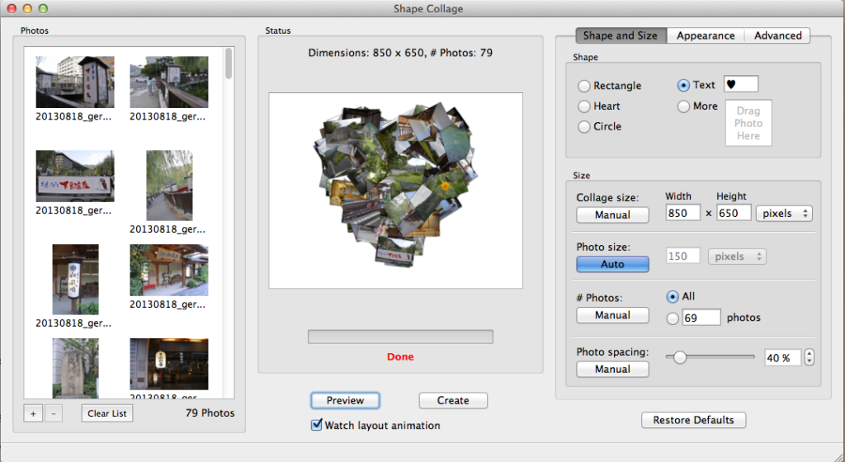Select the traditional storefront photo thumbnail
This screenshot has height=462, width=845.
pyautogui.click(x=169, y=271)
